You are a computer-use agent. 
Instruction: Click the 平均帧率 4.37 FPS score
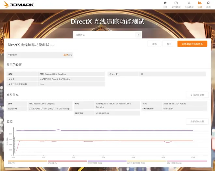[67, 55]
